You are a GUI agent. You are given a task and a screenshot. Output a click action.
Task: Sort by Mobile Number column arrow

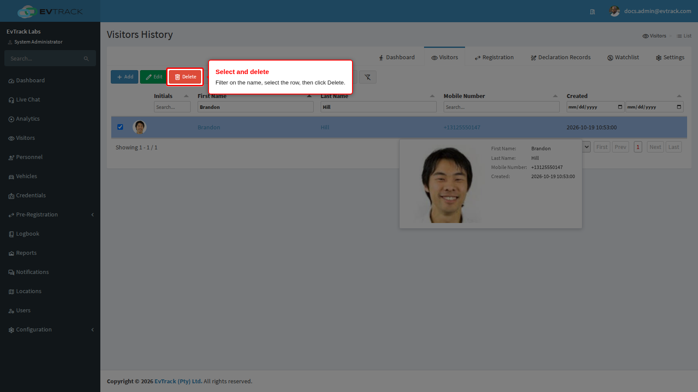click(555, 96)
